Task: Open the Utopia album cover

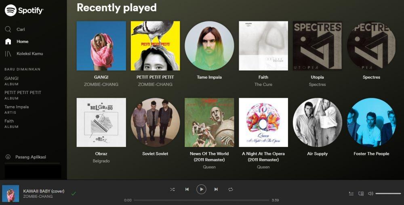Action: (x=318, y=46)
